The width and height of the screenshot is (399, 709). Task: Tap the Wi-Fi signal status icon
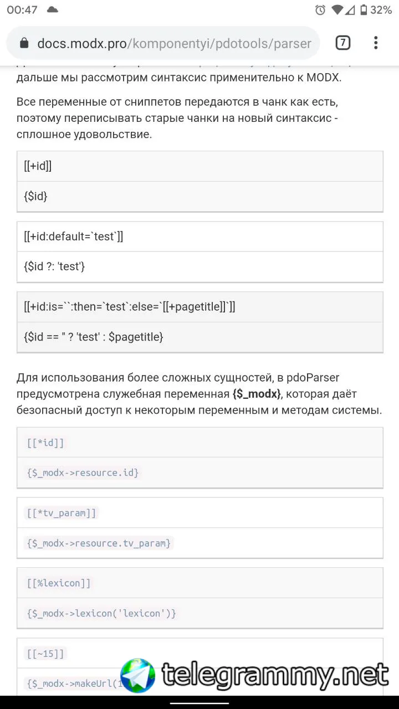336,10
